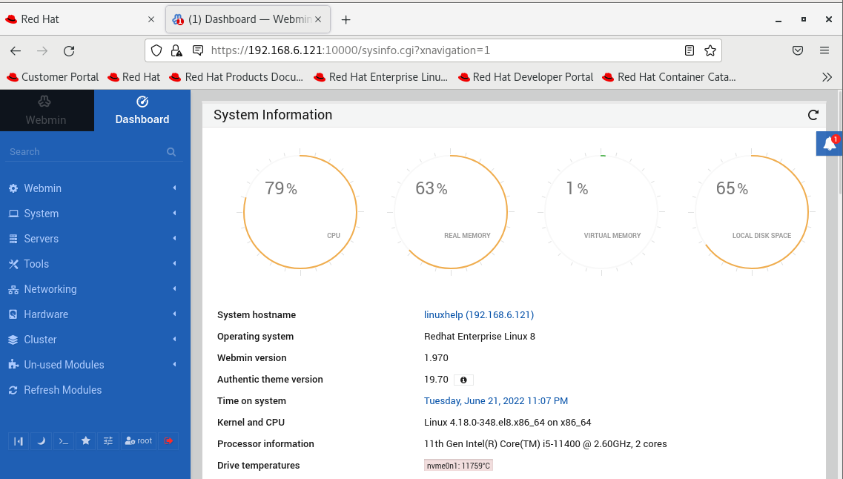Image resolution: width=843 pixels, height=479 pixels.
Task: Open the Pocket save icon
Action: coord(798,50)
